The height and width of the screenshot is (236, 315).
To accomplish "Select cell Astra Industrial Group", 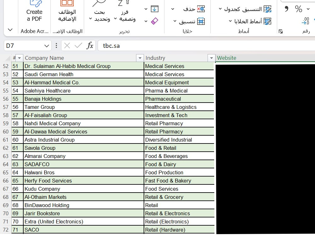I will coord(83,140).
